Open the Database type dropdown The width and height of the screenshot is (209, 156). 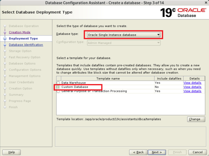click(124, 35)
